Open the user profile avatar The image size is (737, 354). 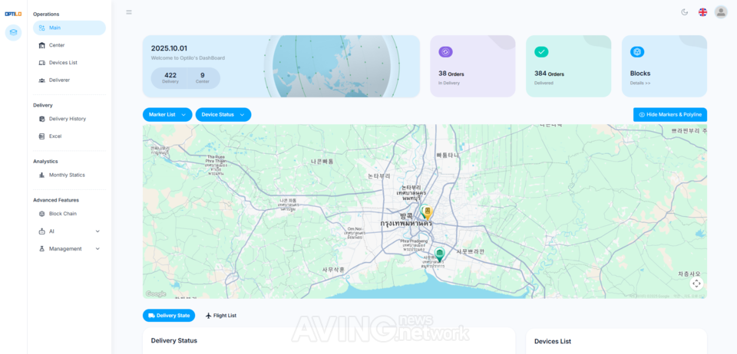pyautogui.click(x=721, y=11)
